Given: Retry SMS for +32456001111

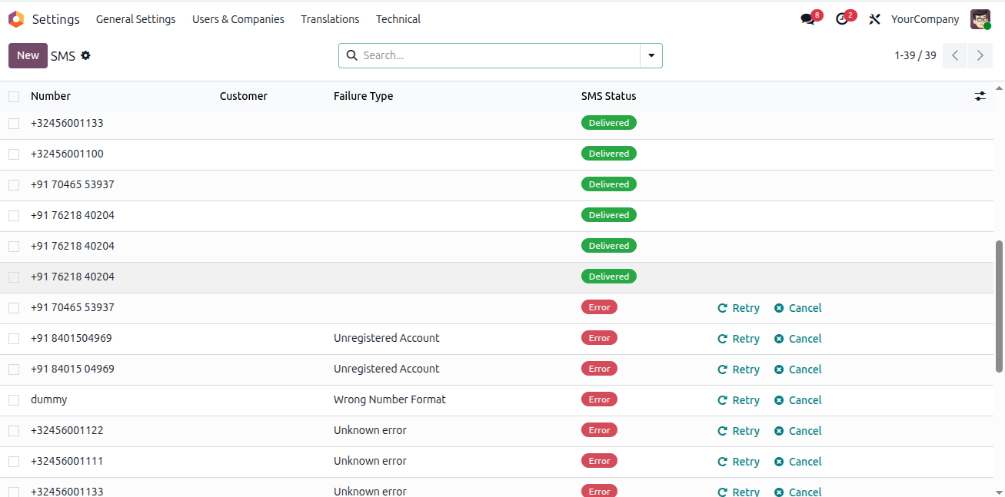Looking at the screenshot, I should coord(738,462).
